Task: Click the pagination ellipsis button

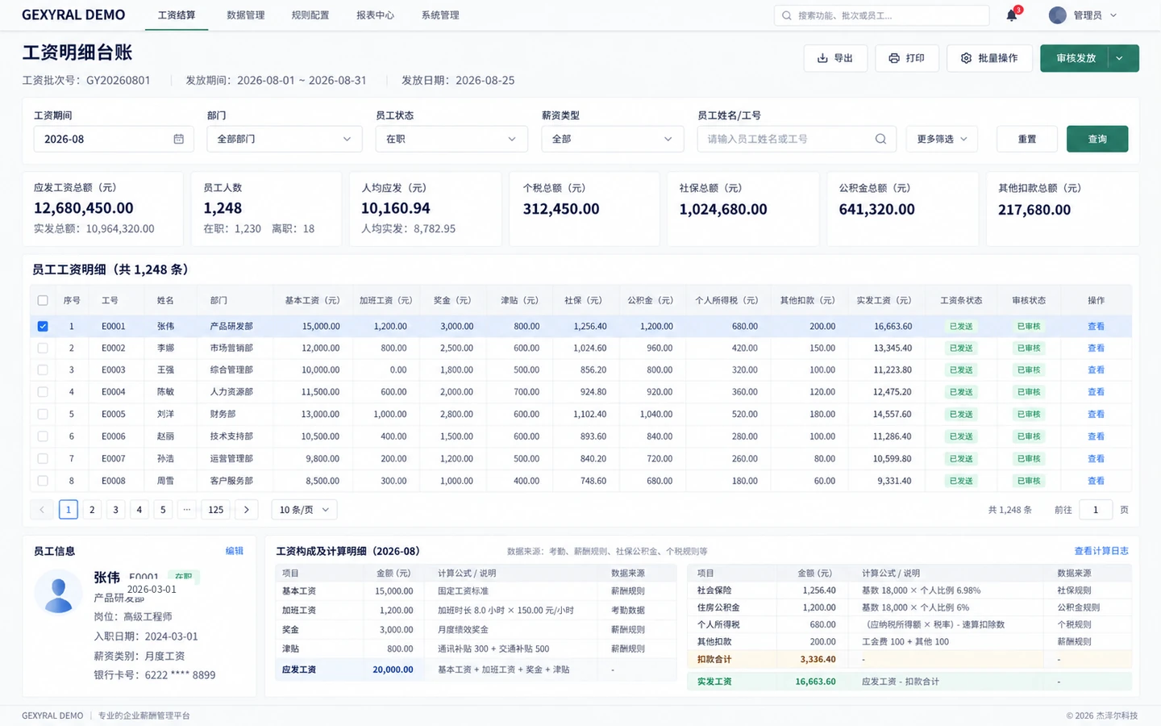Action: [x=187, y=510]
